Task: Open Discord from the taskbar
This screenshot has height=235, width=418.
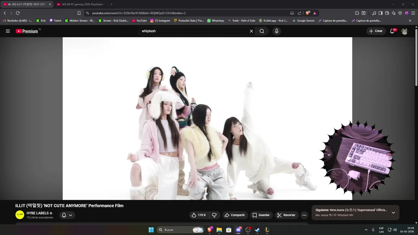Action: click(x=238, y=230)
